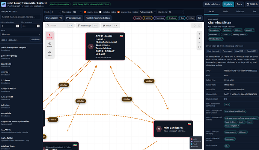Image resolution: width=259 pixels, height=150 pixels.
Task: Click the Iran flag on Mint Sandstorm card
Action: pos(189,124)
